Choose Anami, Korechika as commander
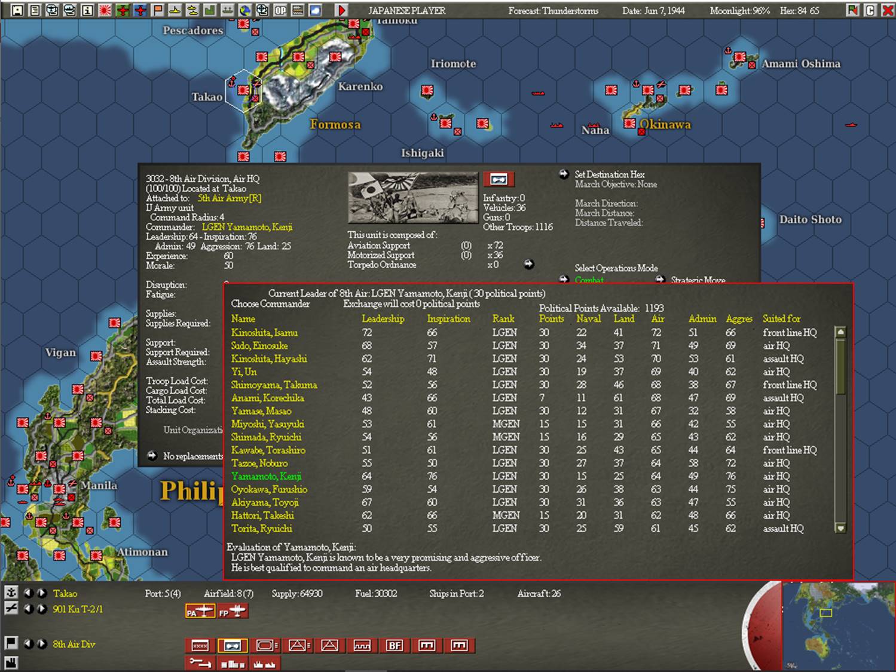This screenshot has width=896, height=672. 268,398
